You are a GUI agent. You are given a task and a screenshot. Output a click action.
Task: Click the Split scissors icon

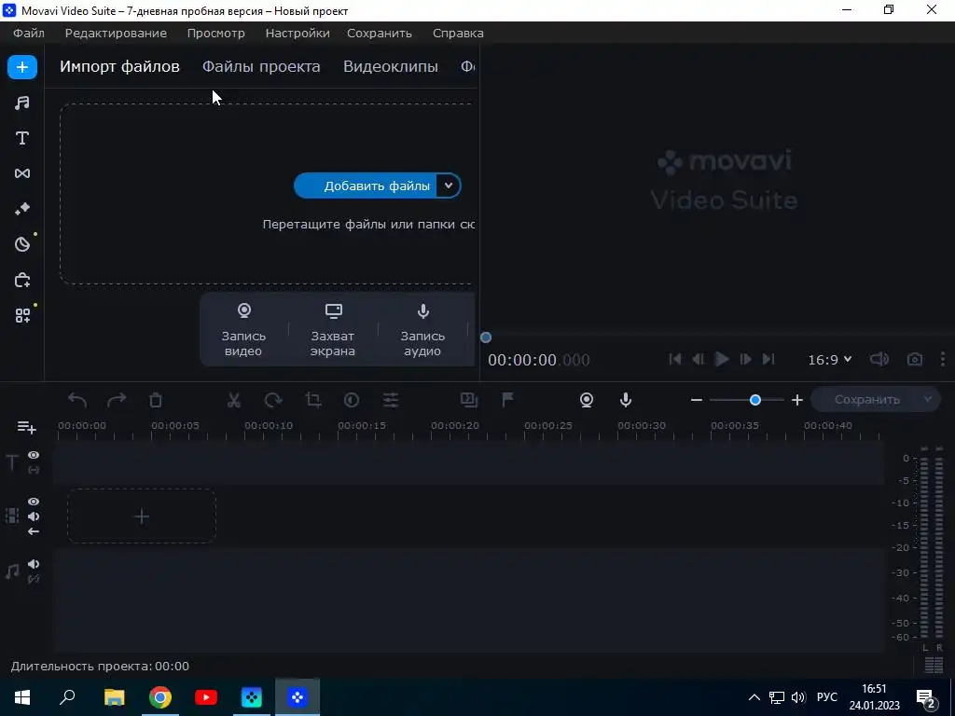(234, 400)
